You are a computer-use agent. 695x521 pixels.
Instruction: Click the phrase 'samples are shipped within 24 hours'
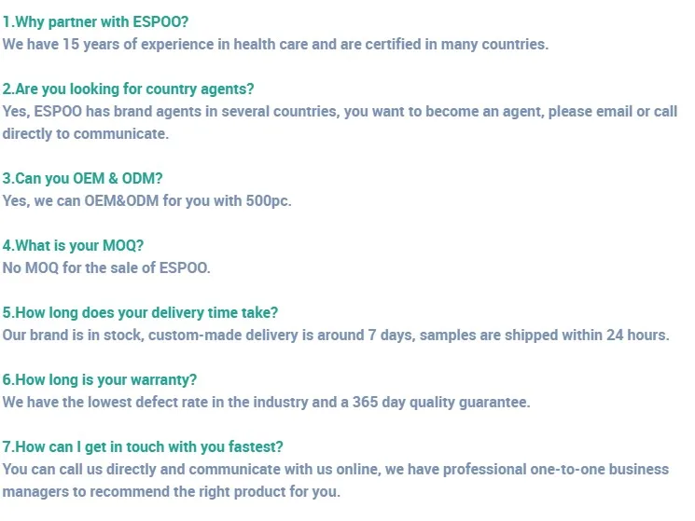[543, 336]
